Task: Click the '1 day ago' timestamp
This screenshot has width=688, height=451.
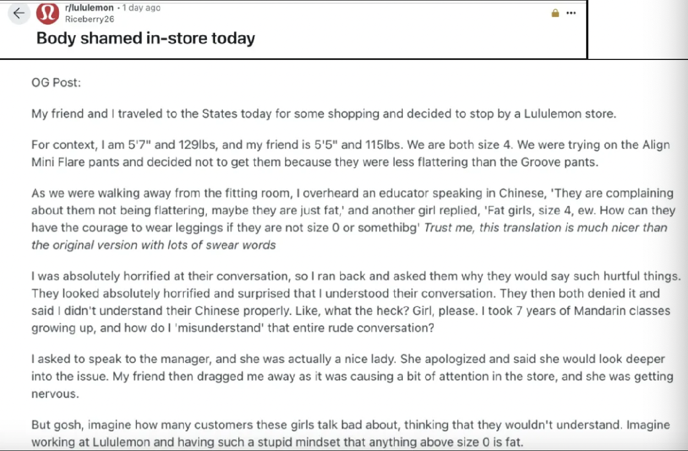Action: (141, 8)
